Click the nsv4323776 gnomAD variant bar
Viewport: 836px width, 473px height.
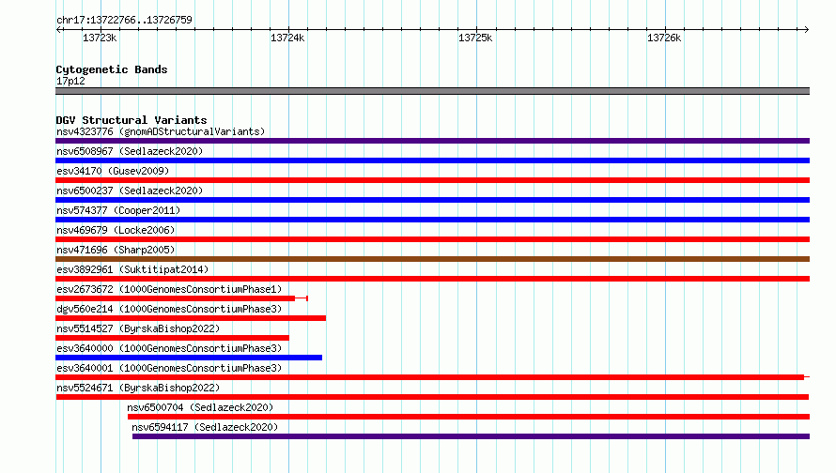(x=432, y=141)
